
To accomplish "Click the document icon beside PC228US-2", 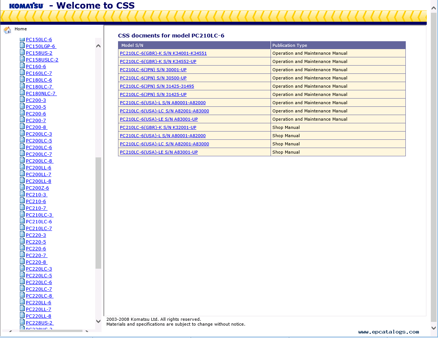I will click(x=22, y=322).
